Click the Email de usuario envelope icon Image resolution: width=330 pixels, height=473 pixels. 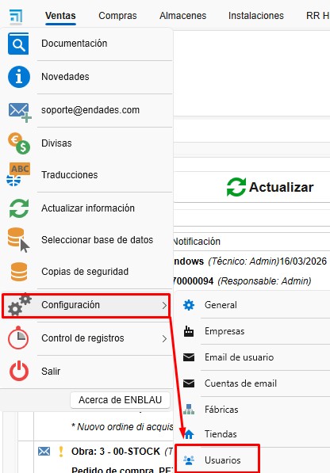pyautogui.click(x=189, y=357)
